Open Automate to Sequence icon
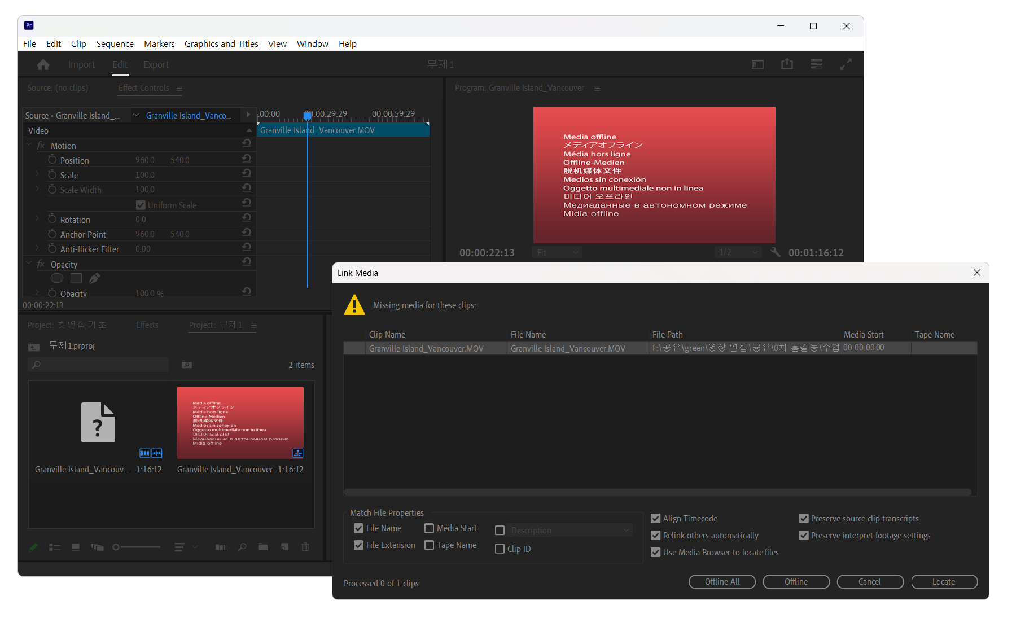Viewport: 1012px width, 618px height. coord(221,547)
